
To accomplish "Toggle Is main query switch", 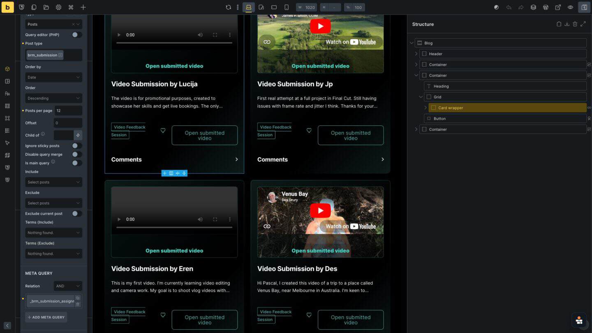I will tap(76, 163).
